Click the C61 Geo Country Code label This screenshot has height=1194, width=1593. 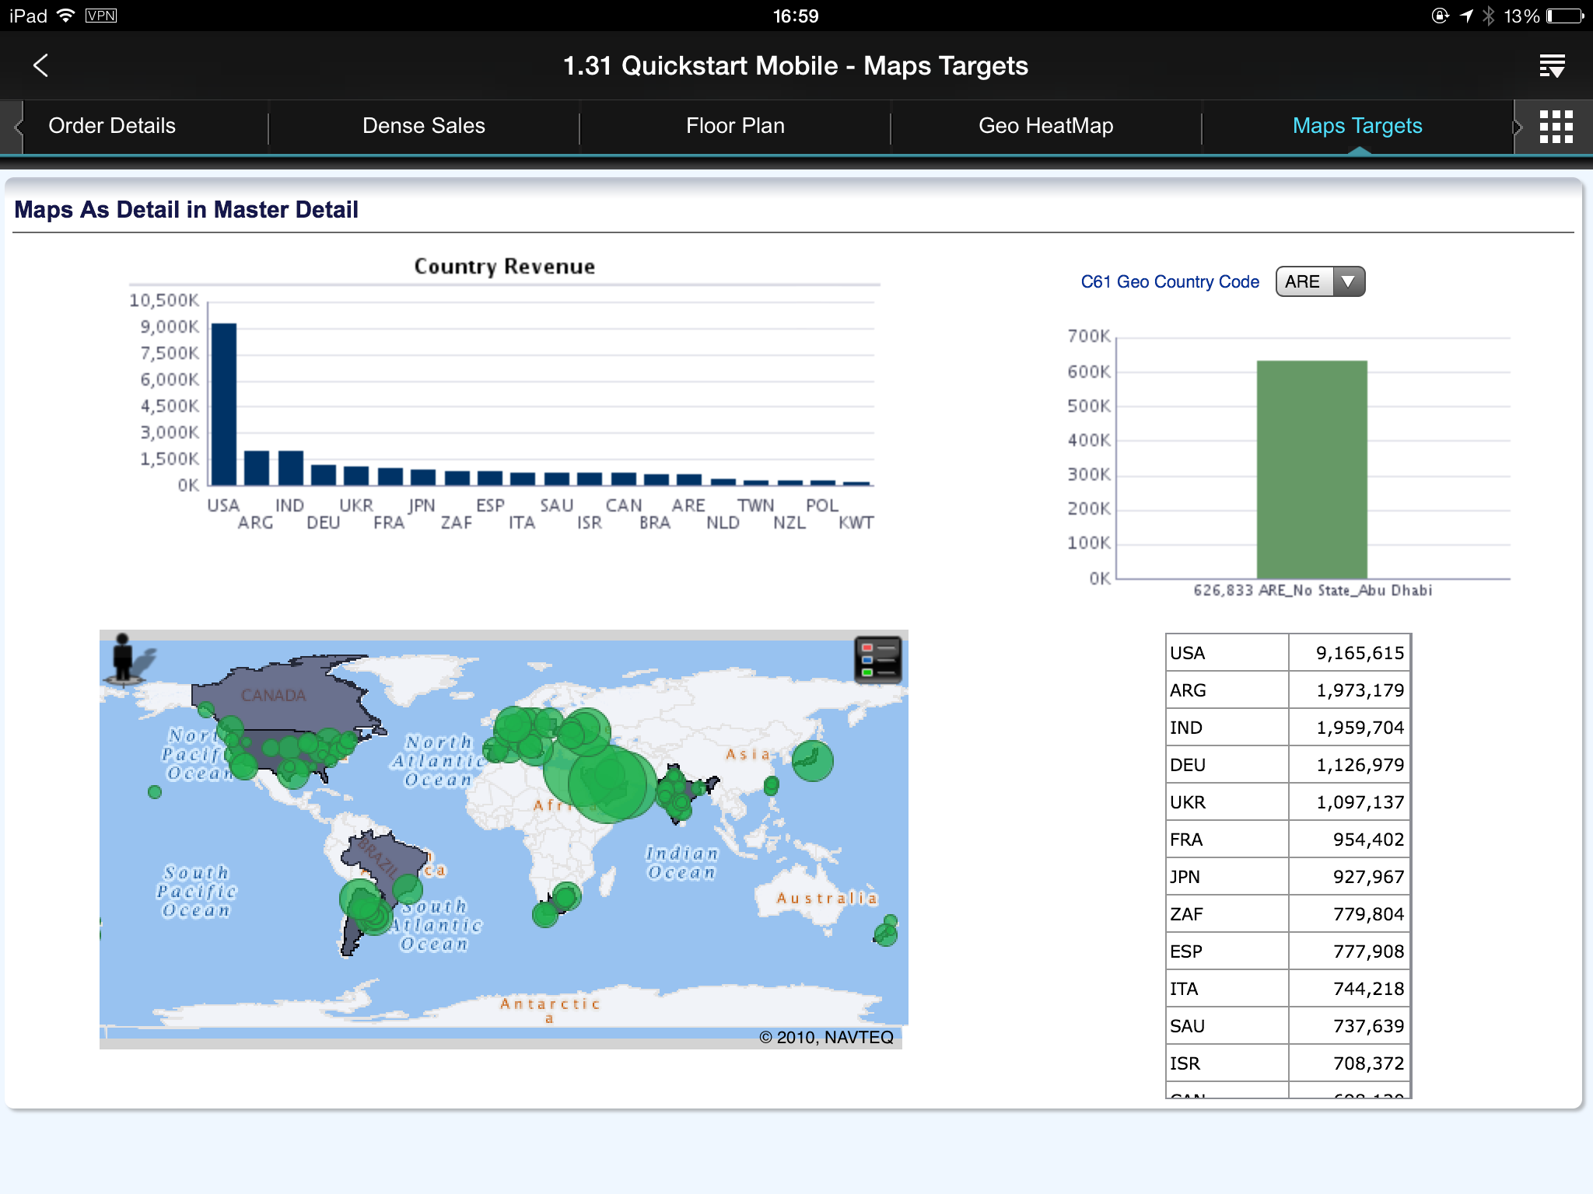[x=1170, y=281]
